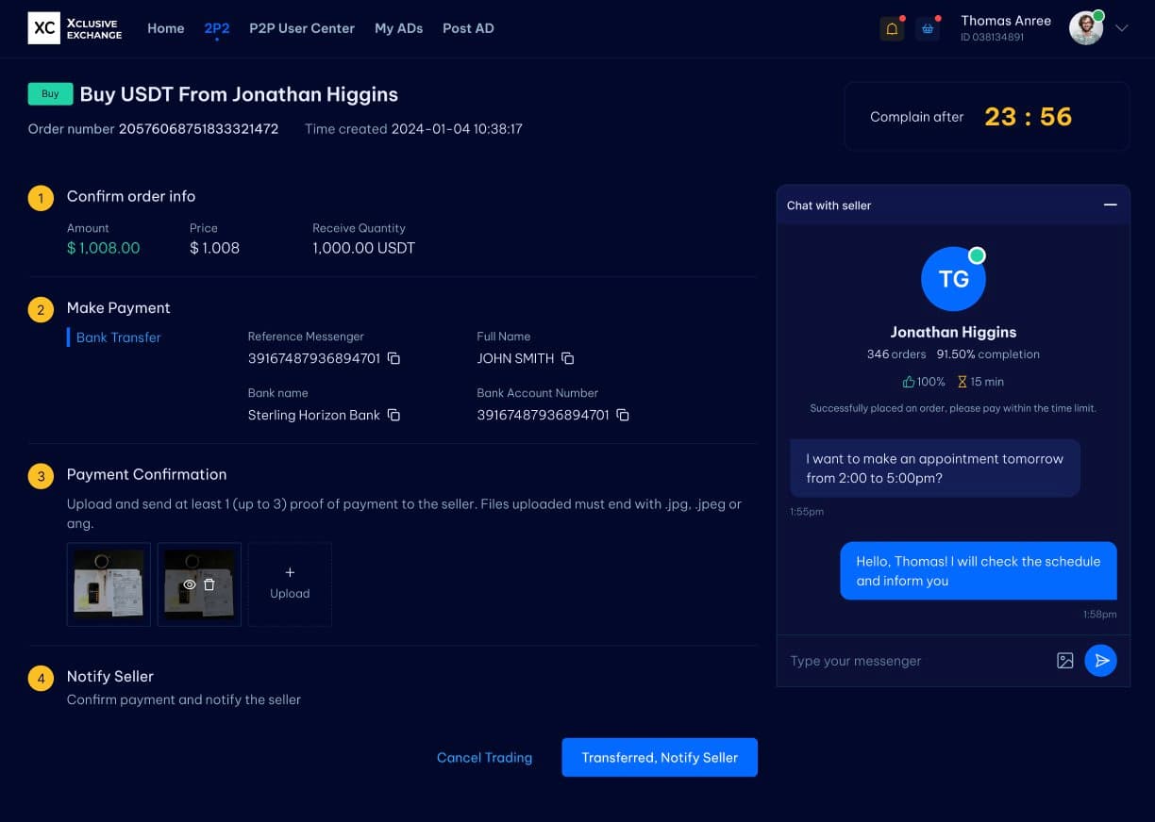Screen dimensions: 1155x822
Task: Click the Upload plus tile
Action: coord(290,584)
